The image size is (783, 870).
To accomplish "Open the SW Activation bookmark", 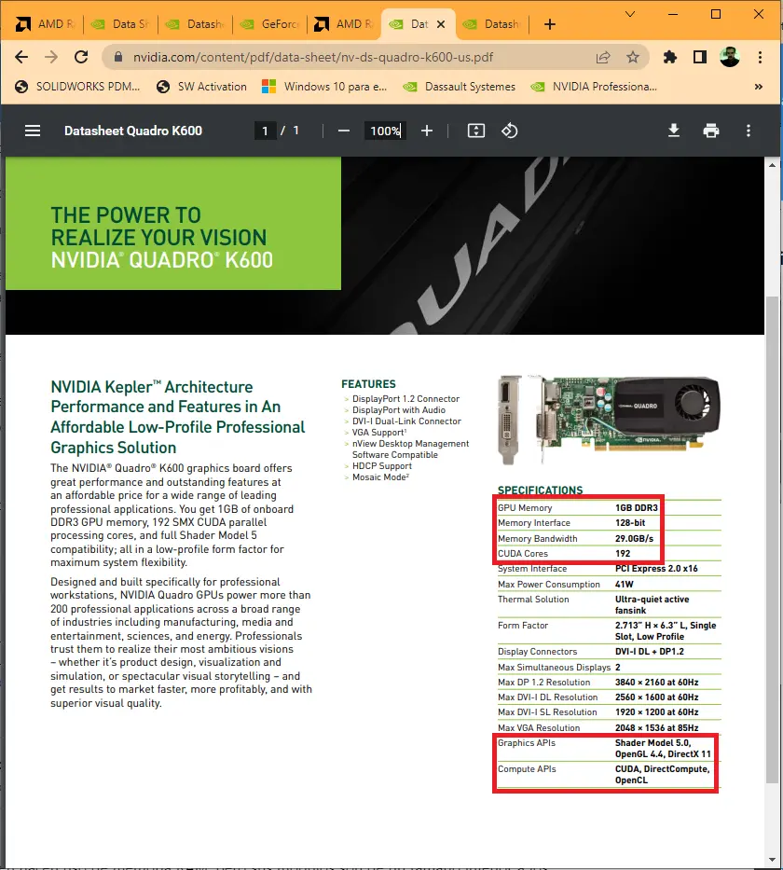I will (x=213, y=86).
